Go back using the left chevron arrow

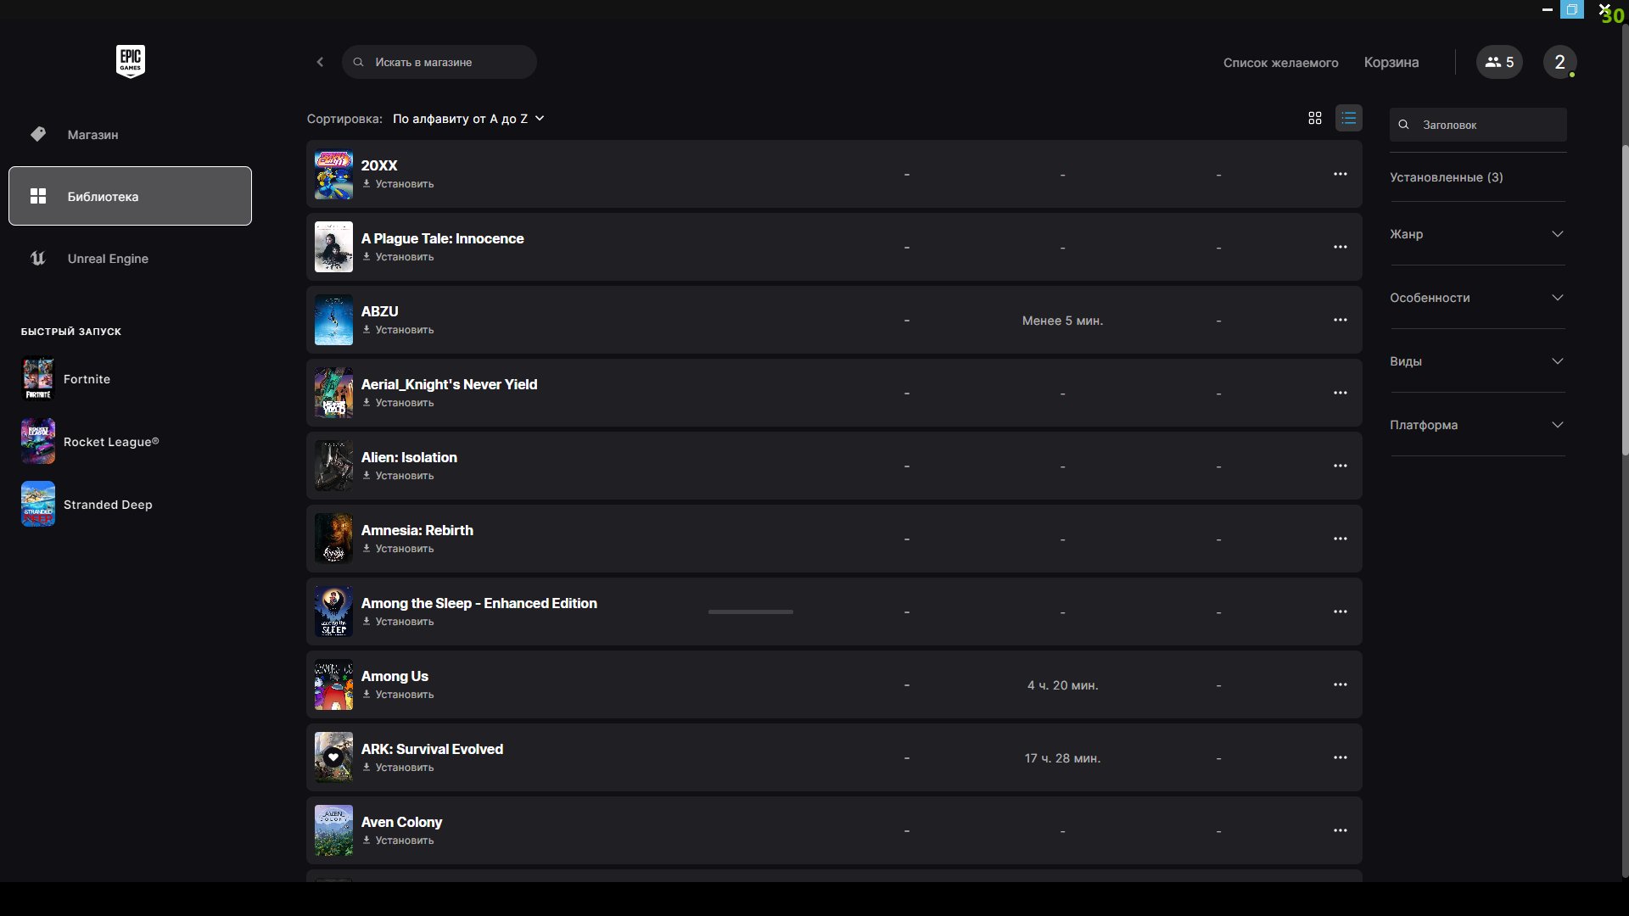click(x=320, y=62)
